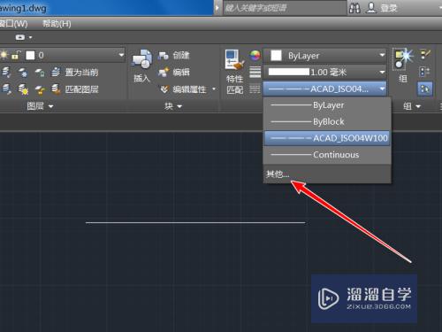Click the Create block icon
Screen dimensions: 442x332
coord(163,55)
